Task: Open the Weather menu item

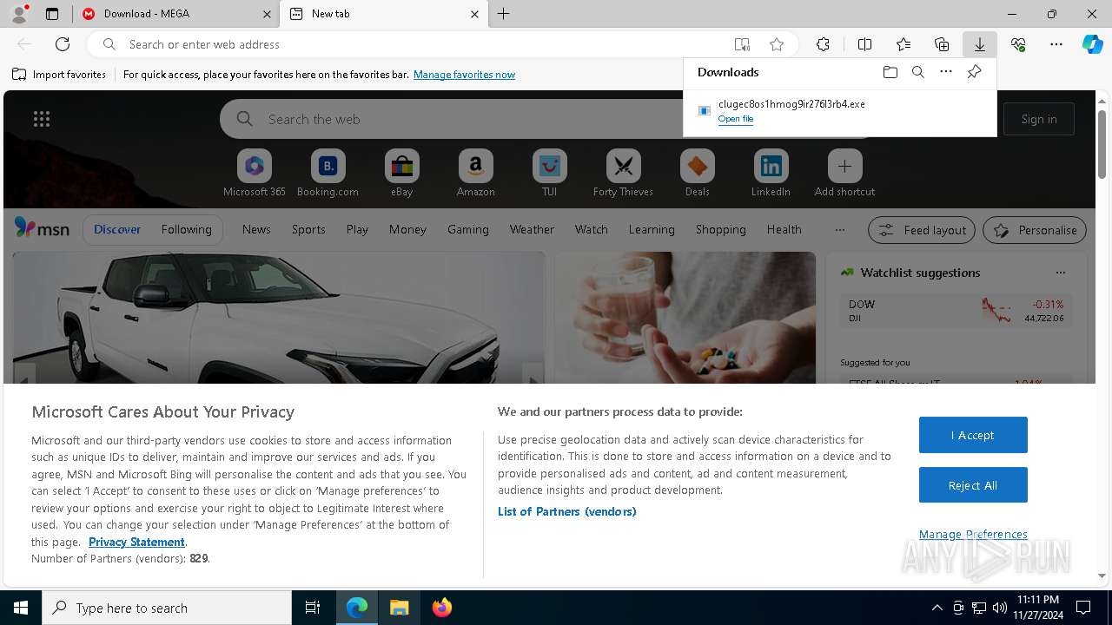Action: pos(532,229)
